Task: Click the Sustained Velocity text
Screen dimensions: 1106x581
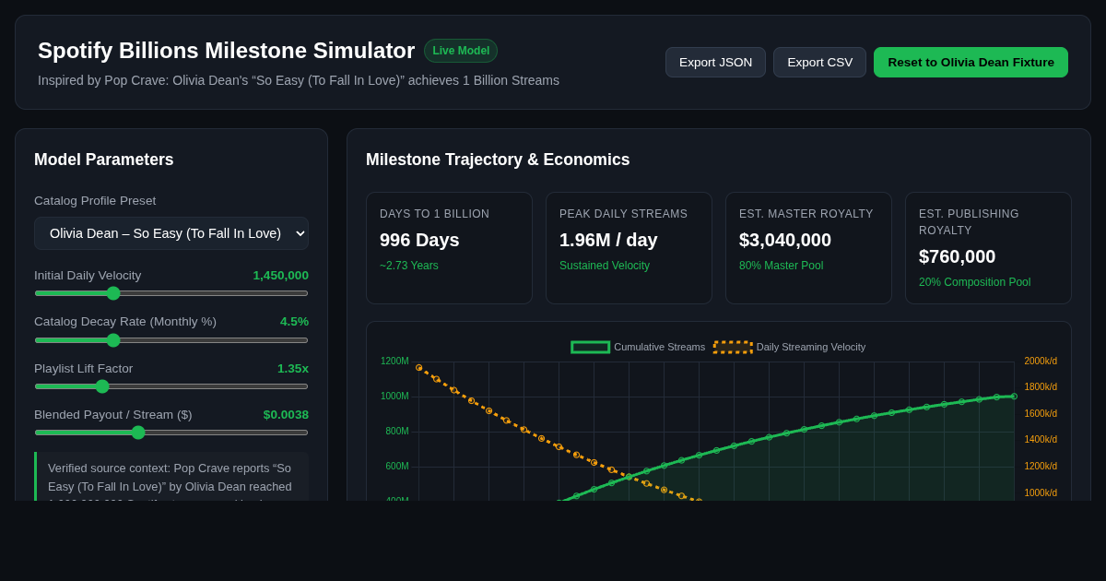Action: (x=605, y=266)
